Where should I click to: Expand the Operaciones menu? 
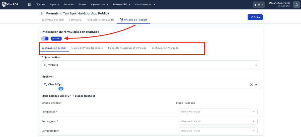point(100,4)
